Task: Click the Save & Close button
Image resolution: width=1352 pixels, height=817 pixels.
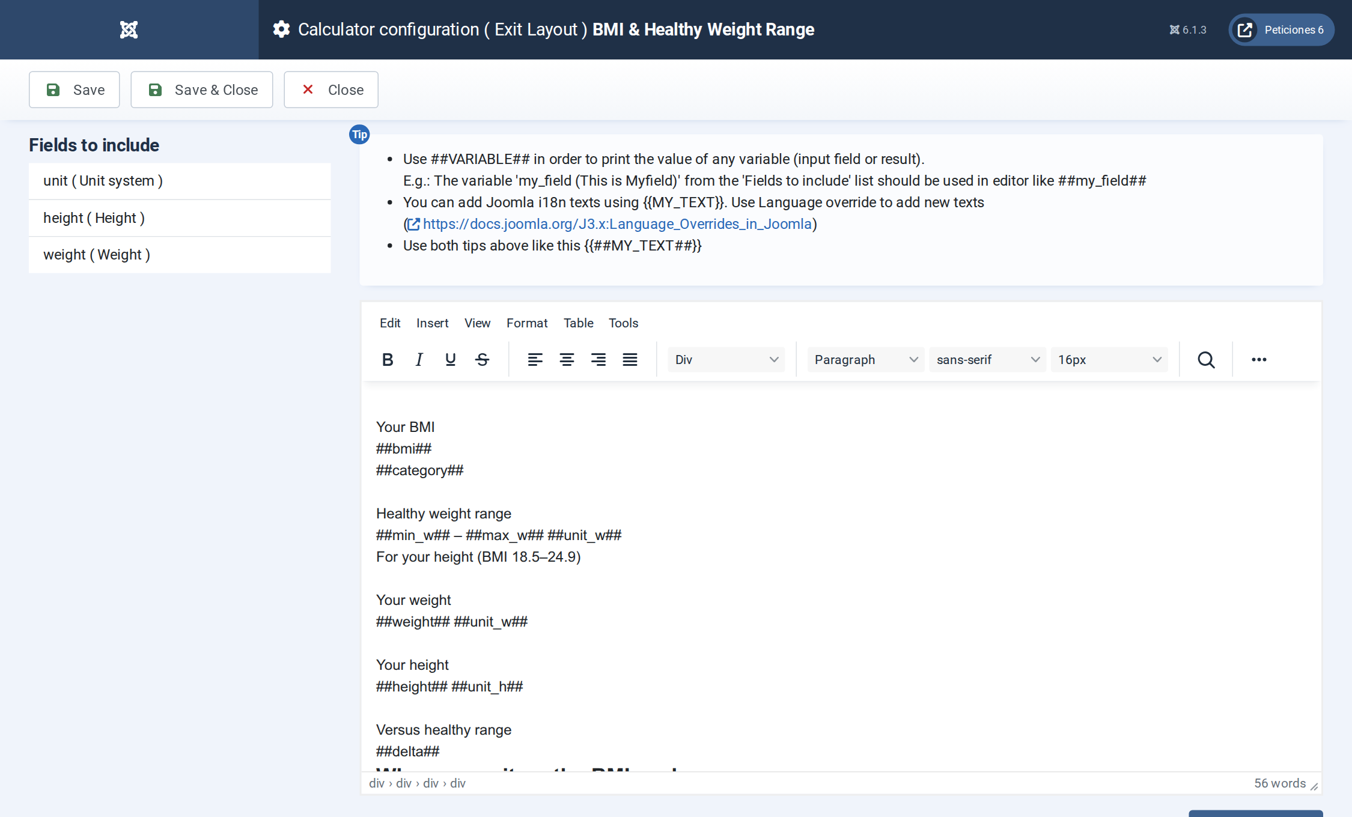Action: [202, 90]
